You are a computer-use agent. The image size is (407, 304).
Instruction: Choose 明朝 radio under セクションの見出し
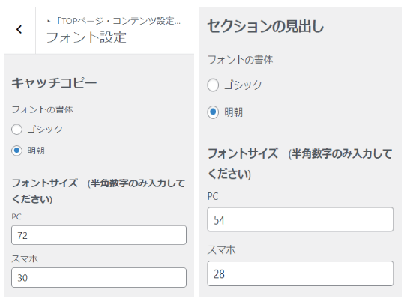click(x=213, y=112)
